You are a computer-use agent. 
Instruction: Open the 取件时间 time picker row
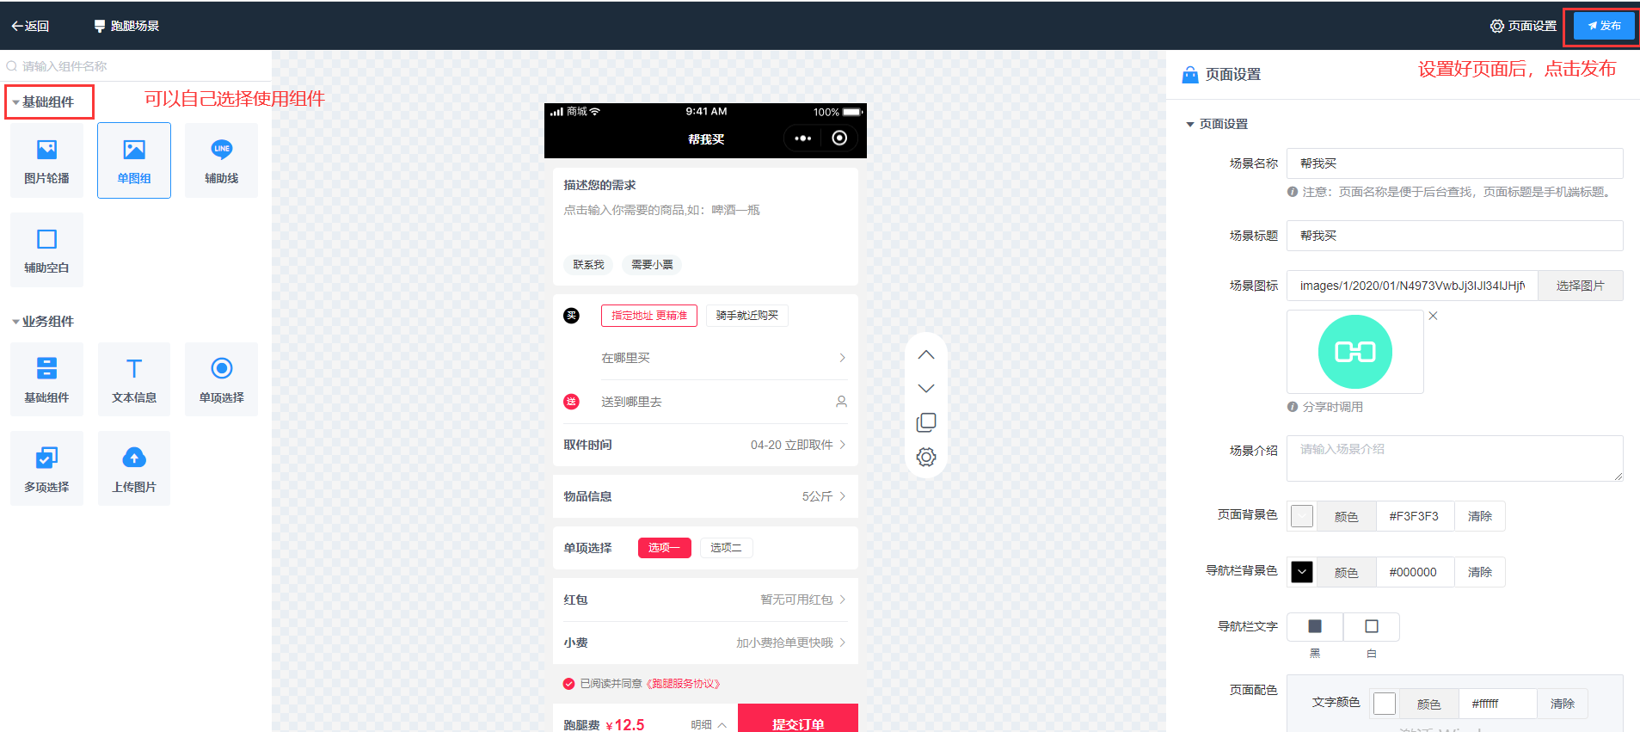click(705, 445)
